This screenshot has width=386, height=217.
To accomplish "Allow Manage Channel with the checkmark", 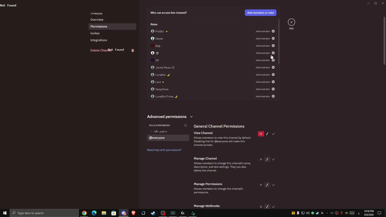I will (x=273, y=159).
